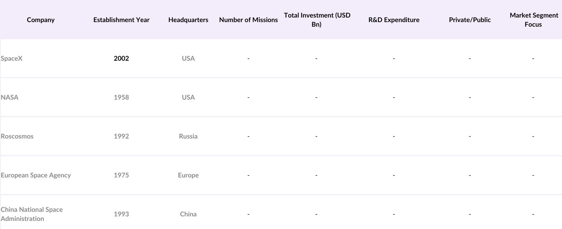This screenshot has height=229, width=562.
Task: Open the European Space Agency entry
Action: [x=36, y=175]
